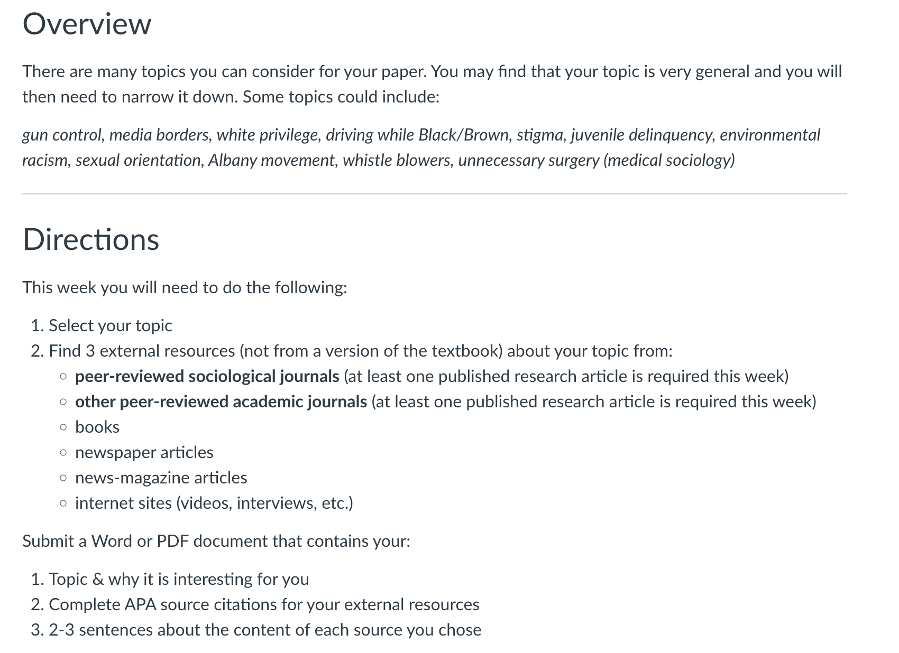Screen dimensions: 899x653
Task: Click 'Topic & why it is interesting' item
Action: pos(179,579)
